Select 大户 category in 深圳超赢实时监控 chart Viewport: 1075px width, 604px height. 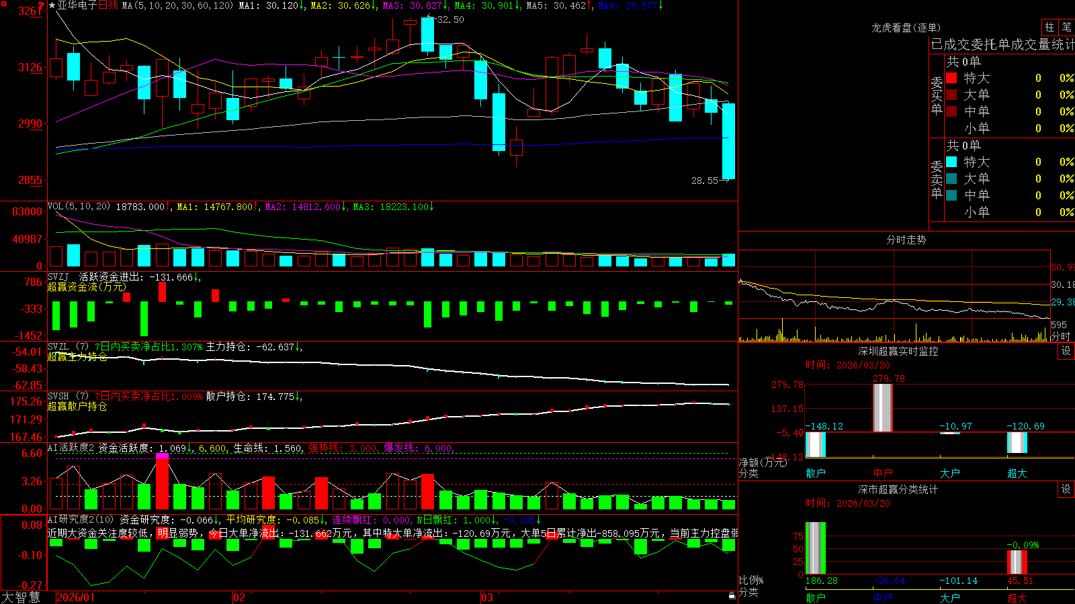click(x=950, y=473)
